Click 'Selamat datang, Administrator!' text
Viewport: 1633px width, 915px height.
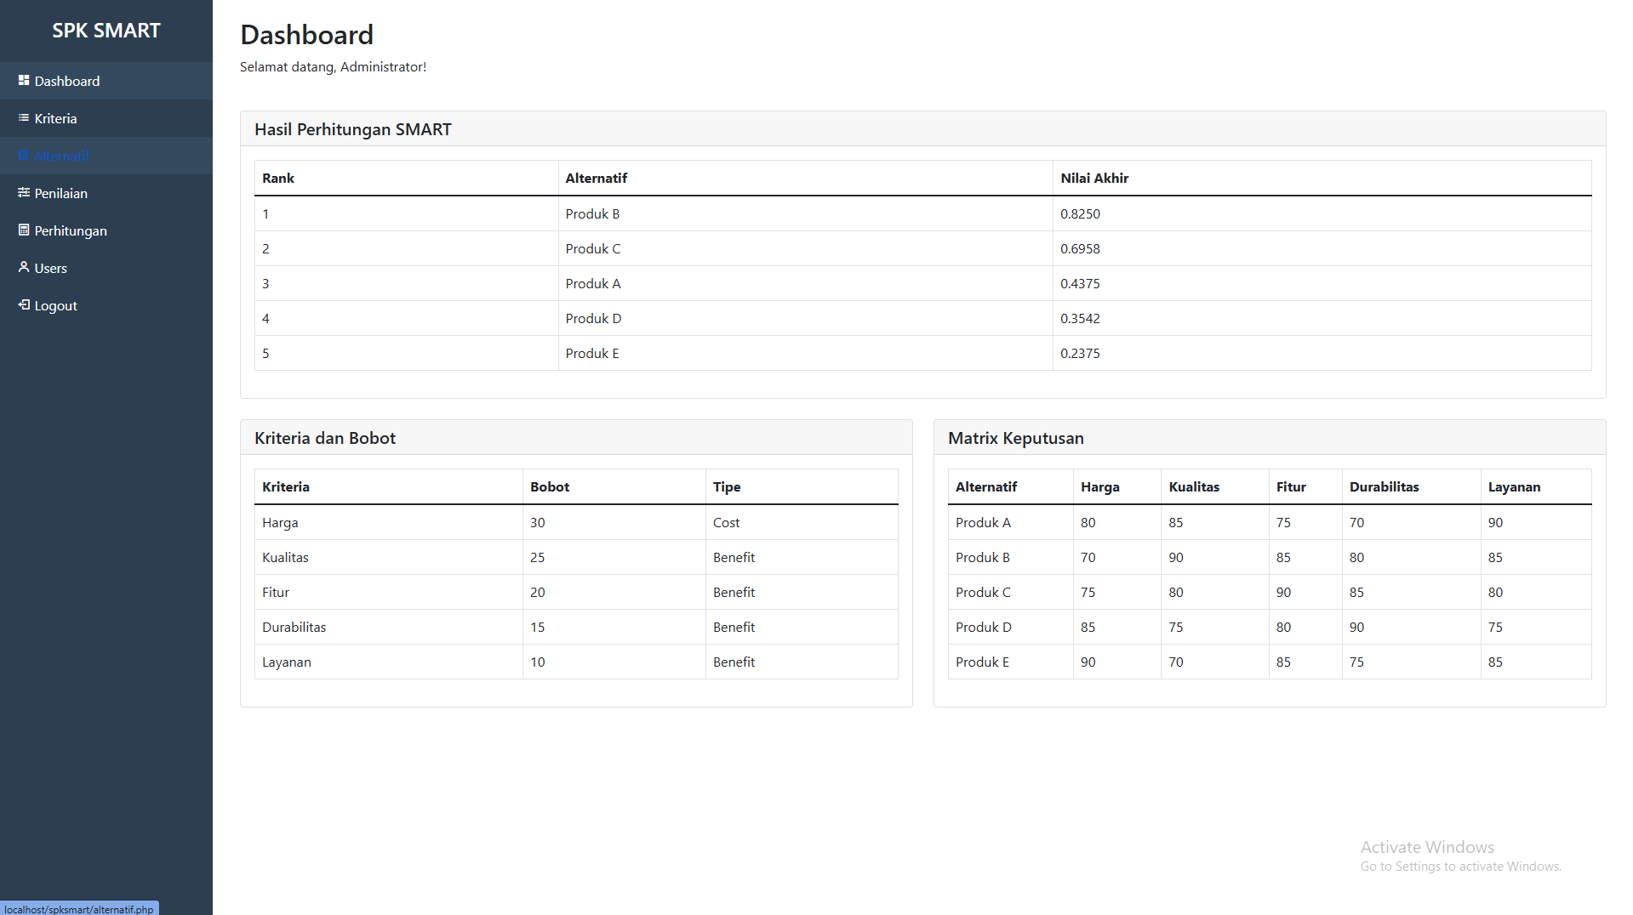point(333,66)
